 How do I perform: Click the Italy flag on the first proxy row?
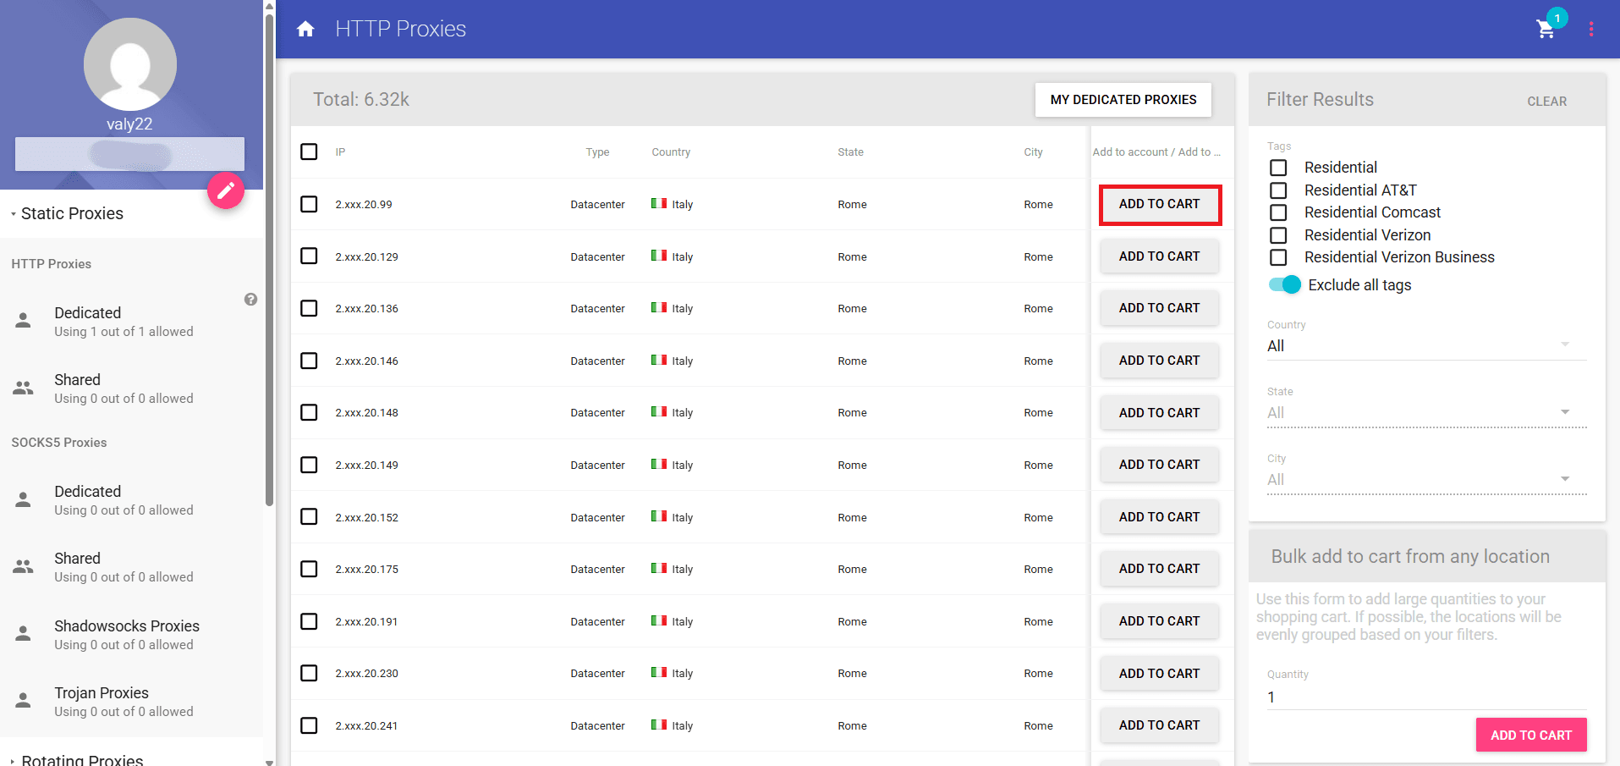[660, 203]
